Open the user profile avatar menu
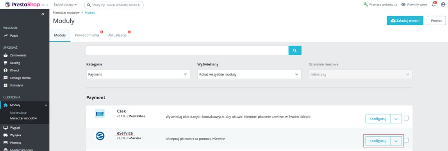The width and height of the screenshot is (448, 151). pos(443,5)
